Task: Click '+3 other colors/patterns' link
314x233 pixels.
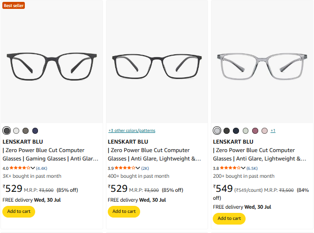Action: pyautogui.click(x=132, y=131)
